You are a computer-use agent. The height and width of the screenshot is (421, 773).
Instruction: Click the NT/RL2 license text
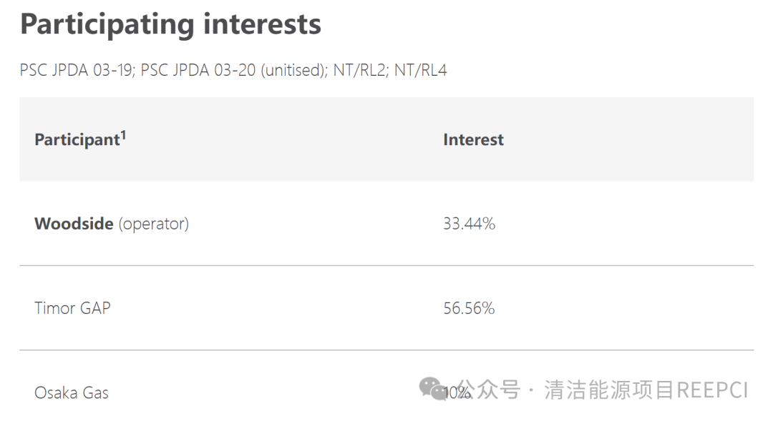tap(359, 71)
